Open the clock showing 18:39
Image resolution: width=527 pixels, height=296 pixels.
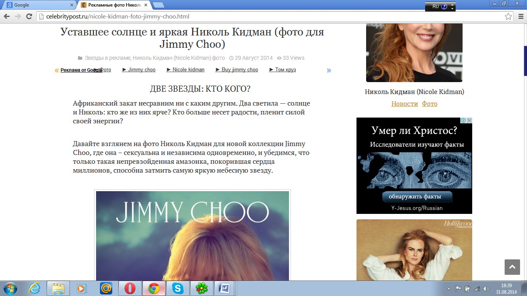[x=507, y=289]
